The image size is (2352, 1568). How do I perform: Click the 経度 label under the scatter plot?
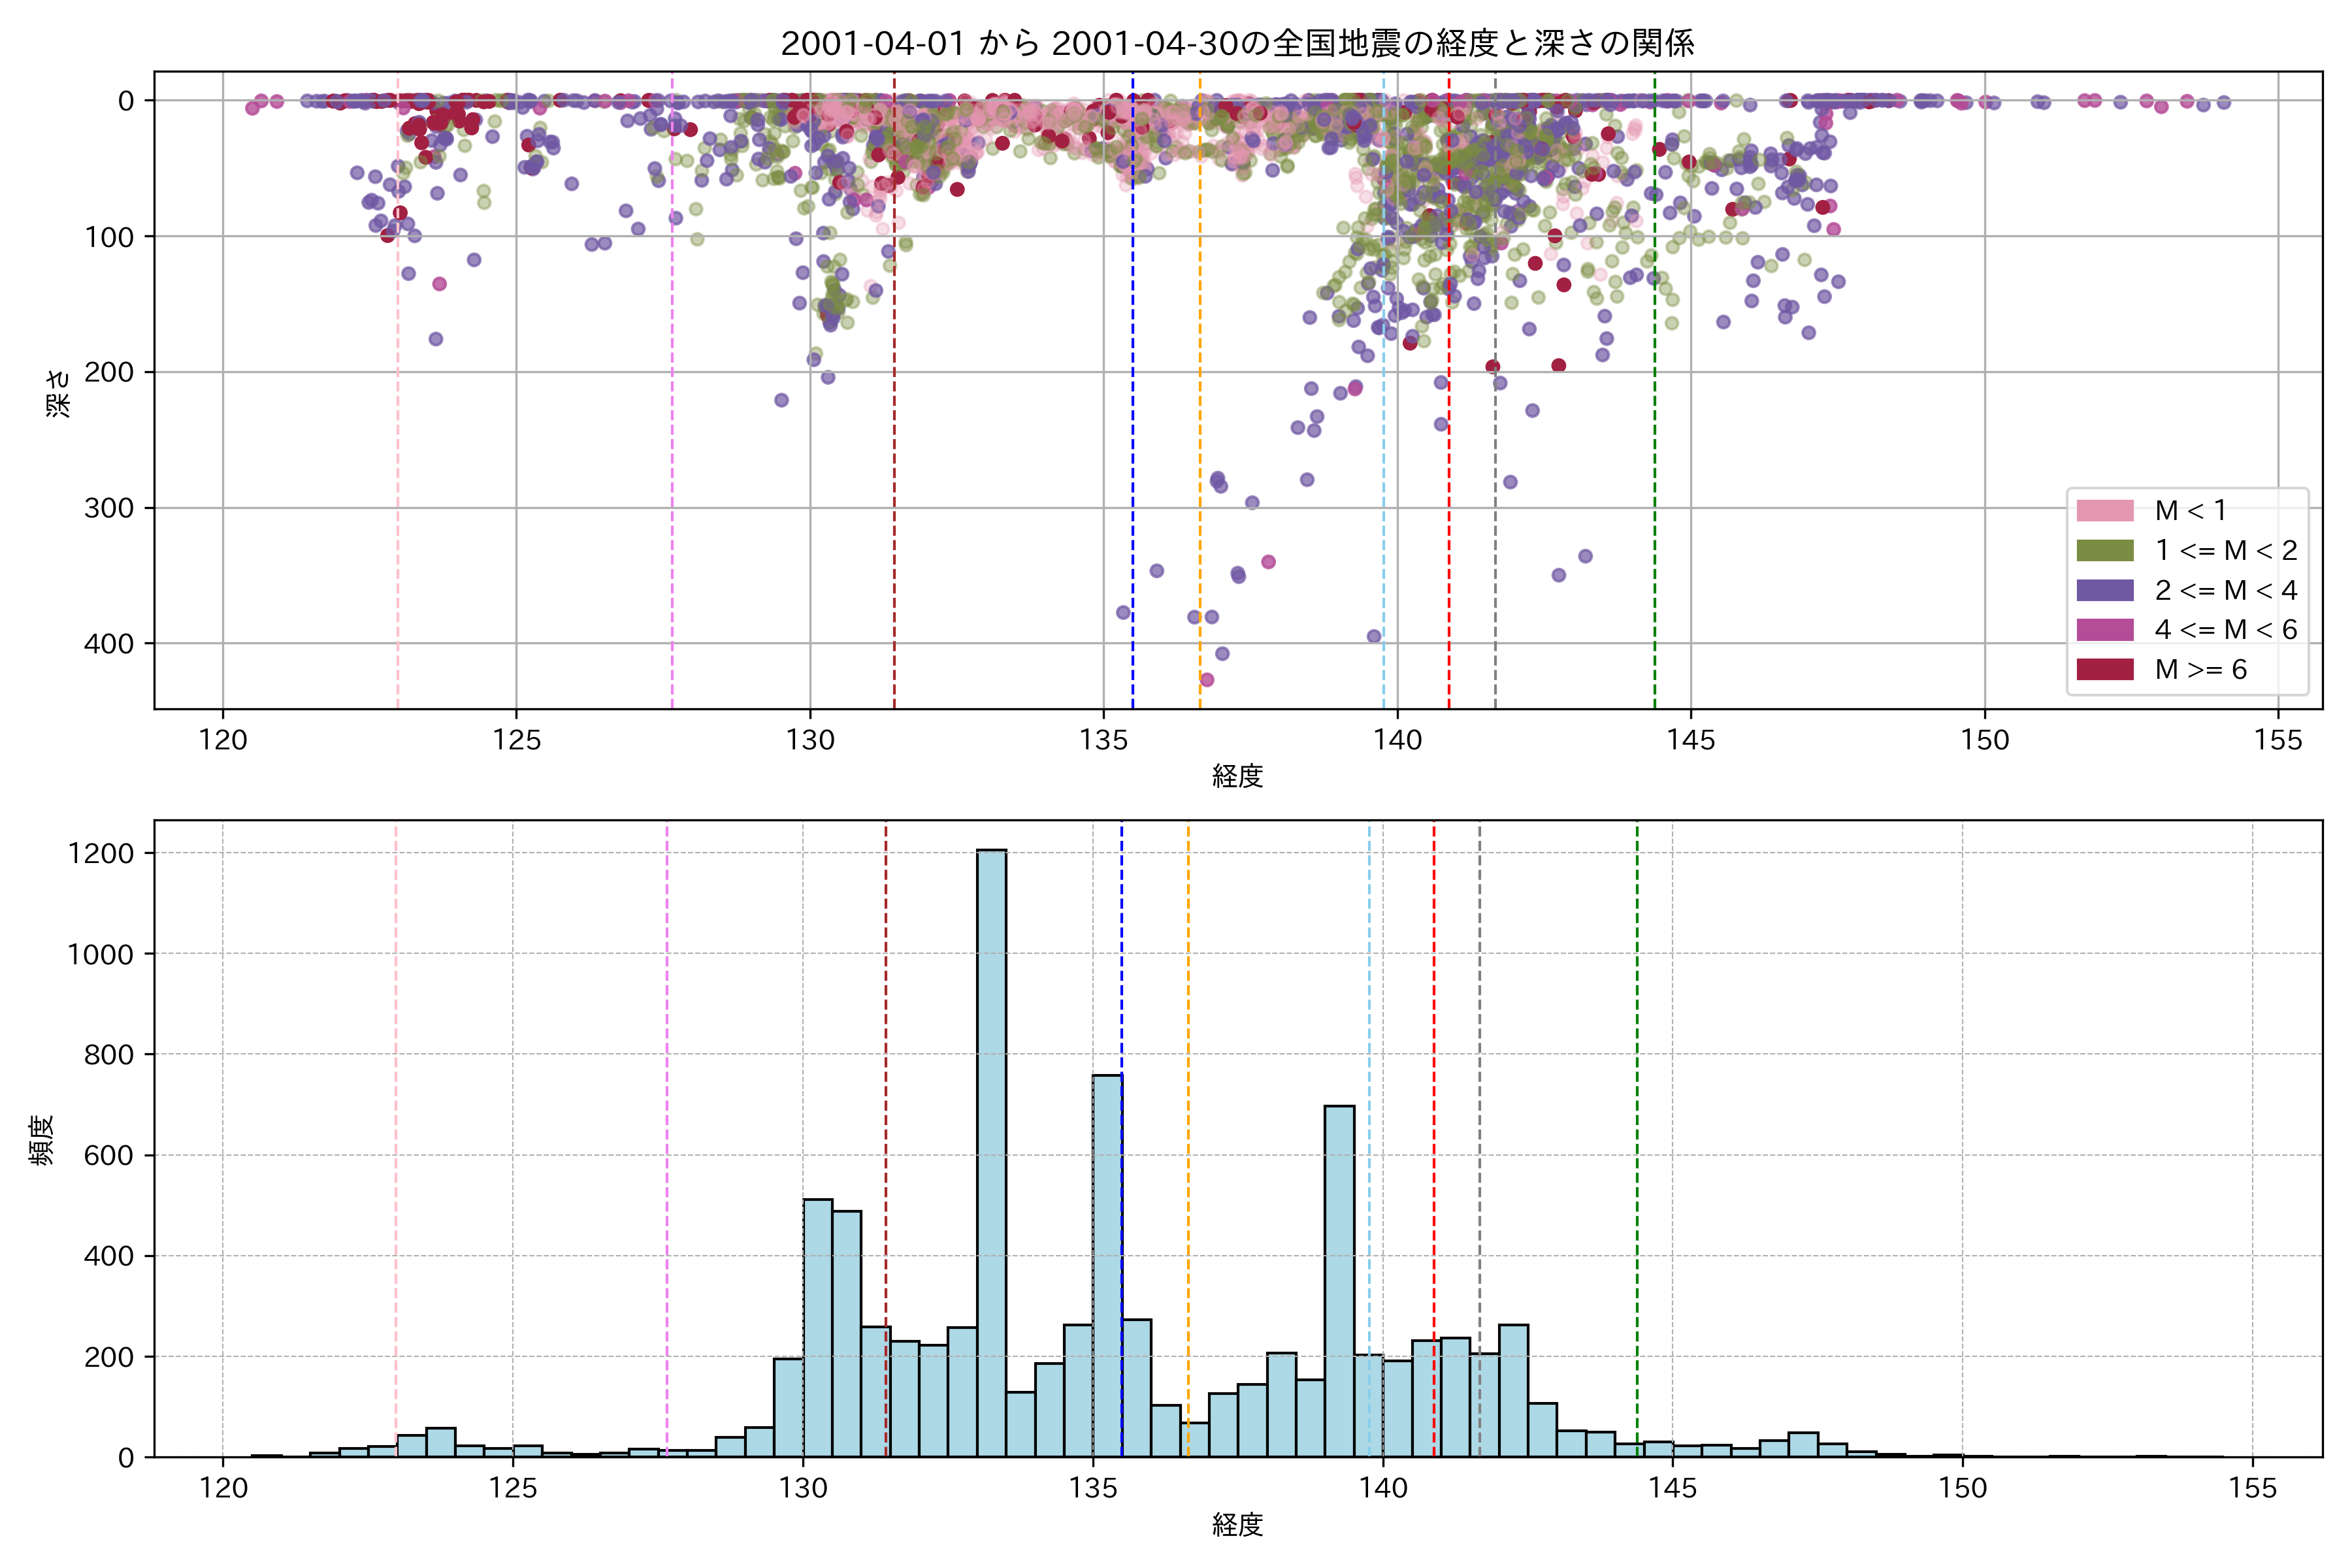(x=1237, y=775)
